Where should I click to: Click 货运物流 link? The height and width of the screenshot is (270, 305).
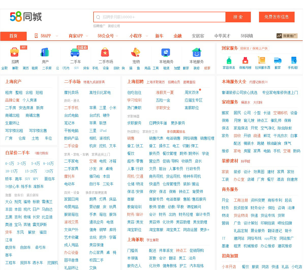pyautogui.click(x=241, y=215)
